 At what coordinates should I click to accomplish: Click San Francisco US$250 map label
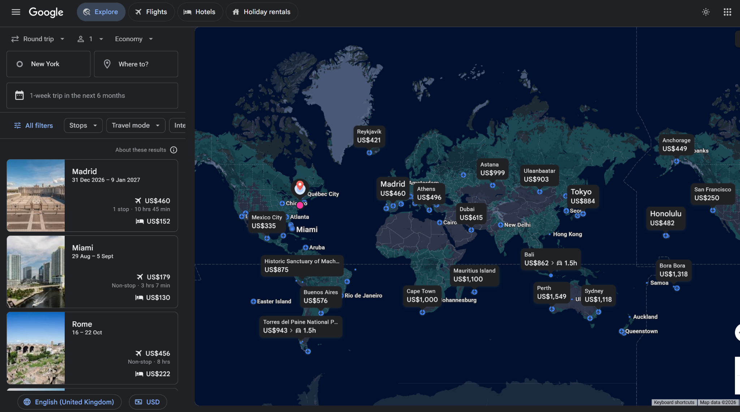coord(713,194)
